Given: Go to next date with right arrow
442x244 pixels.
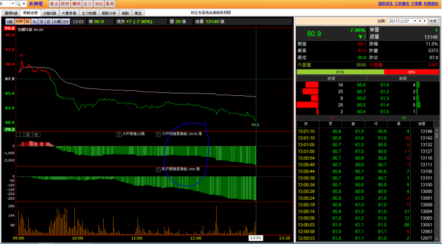Looking at the screenshot, I should [425, 21].
